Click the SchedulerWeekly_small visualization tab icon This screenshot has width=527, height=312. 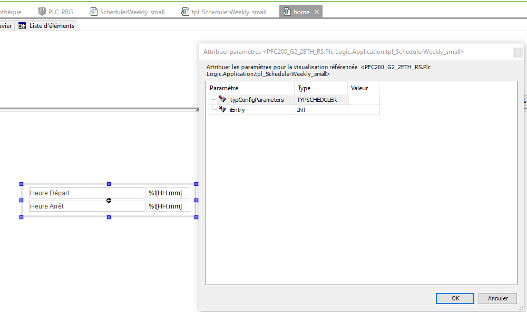tap(93, 12)
